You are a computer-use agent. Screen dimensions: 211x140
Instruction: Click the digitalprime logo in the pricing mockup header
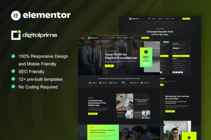click(x=134, y=19)
